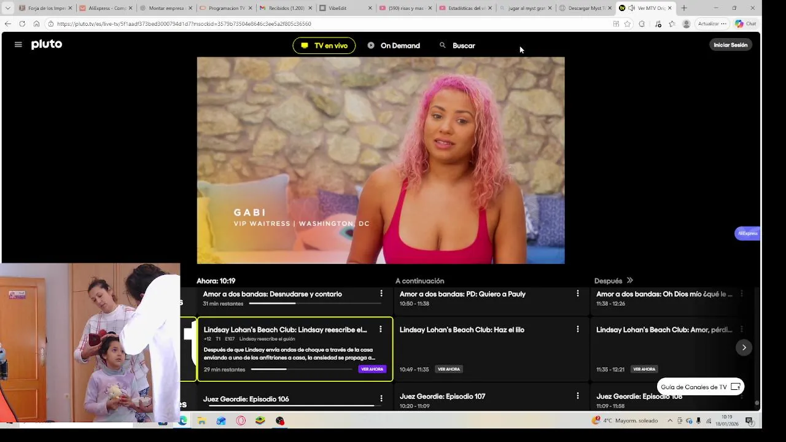Open options for Amor a dos bandas: Desnudarse y contarlo
786x442 pixels.
click(x=381, y=294)
